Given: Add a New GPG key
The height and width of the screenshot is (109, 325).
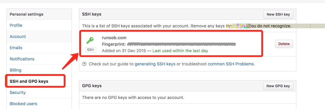Looking at the screenshot, I should tap(278, 86).
